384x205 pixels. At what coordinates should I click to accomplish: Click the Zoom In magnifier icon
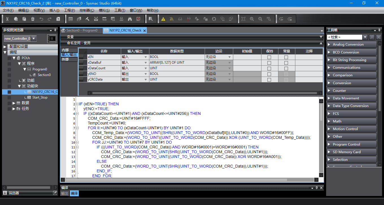252,19
